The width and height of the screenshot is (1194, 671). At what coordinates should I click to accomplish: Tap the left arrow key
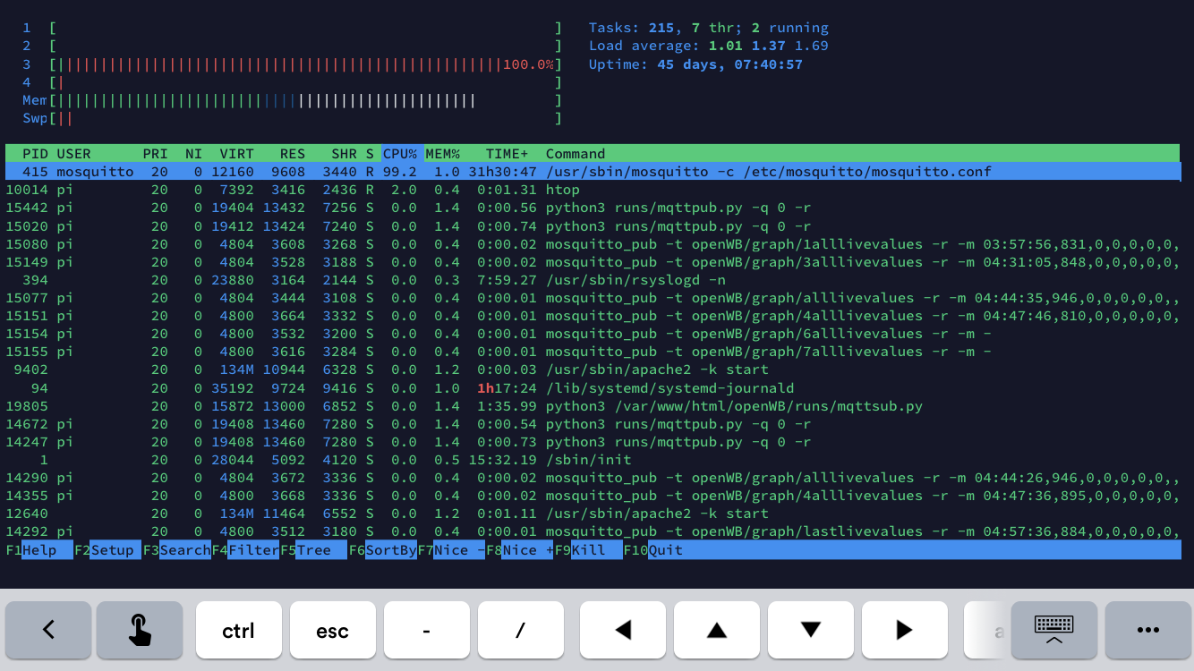[623, 630]
